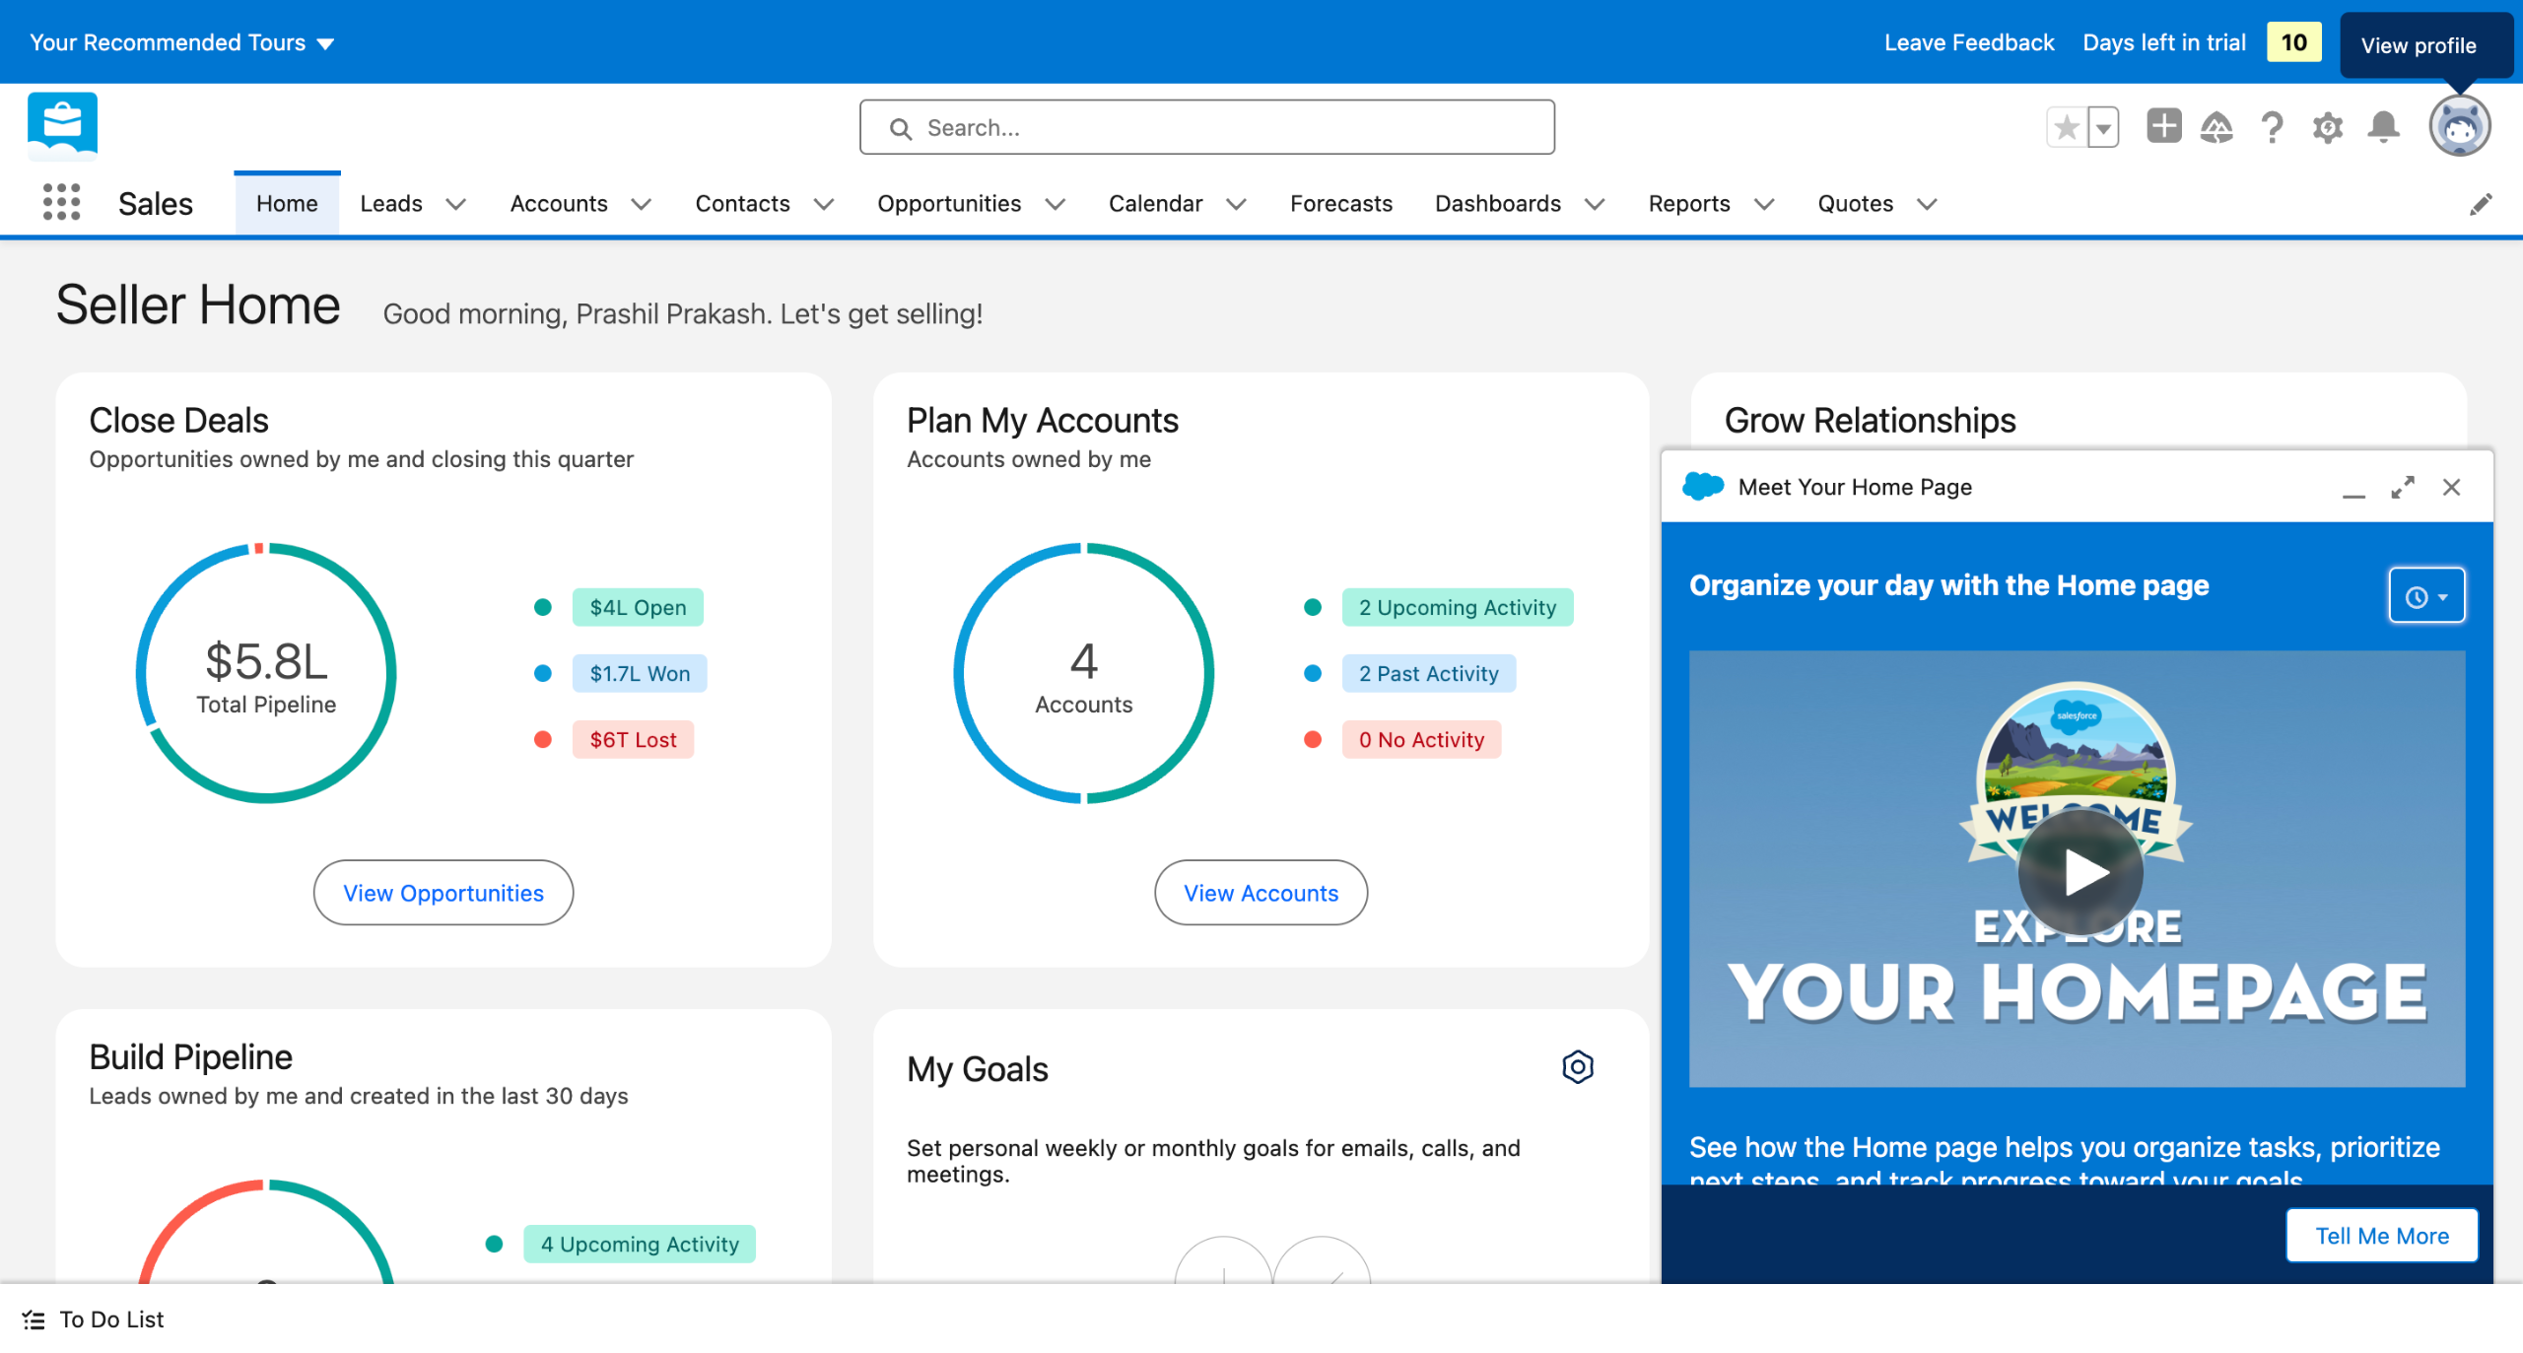Click the $5.8L Total Pipeline chart

[x=266, y=673]
